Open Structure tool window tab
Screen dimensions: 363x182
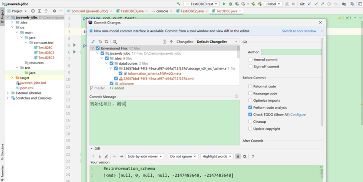click(2, 152)
